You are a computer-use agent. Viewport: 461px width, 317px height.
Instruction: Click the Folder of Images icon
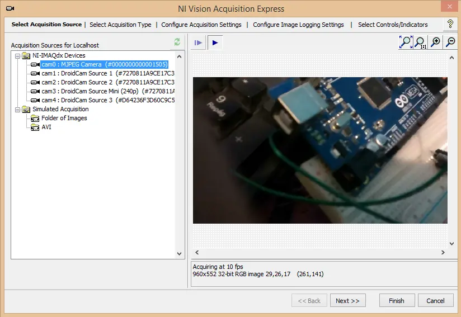coord(35,118)
